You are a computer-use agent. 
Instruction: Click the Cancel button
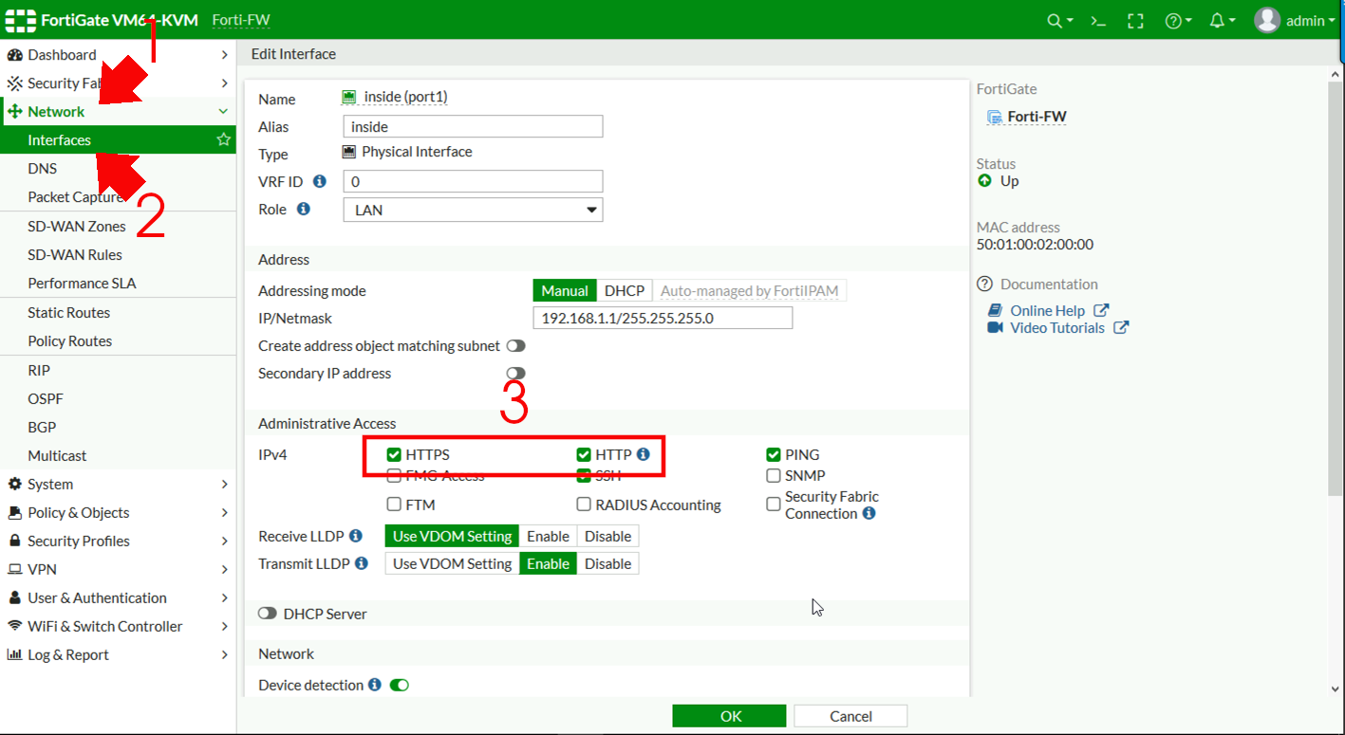pyautogui.click(x=850, y=716)
